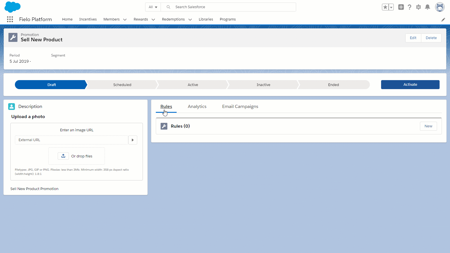Switch to the Email Campaigns tab
The height and width of the screenshot is (253, 450).
pyautogui.click(x=240, y=107)
